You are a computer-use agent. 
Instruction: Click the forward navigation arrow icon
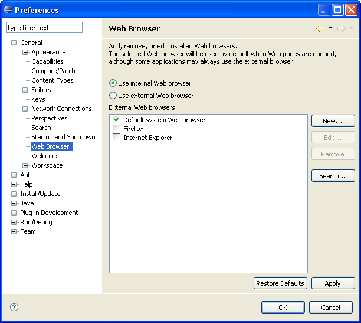coord(342,28)
